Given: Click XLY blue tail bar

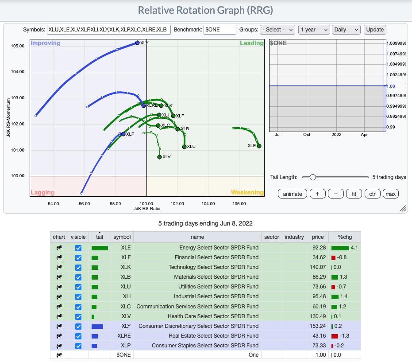Looking at the screenshot, I should (x=97, y=327).
